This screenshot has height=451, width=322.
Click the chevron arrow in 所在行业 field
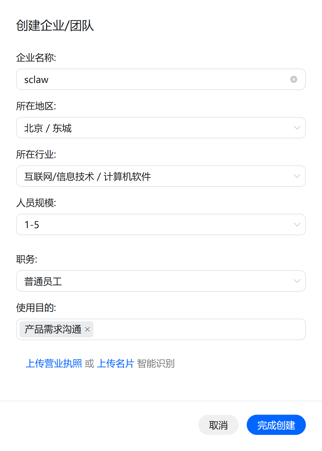(297, 176)
